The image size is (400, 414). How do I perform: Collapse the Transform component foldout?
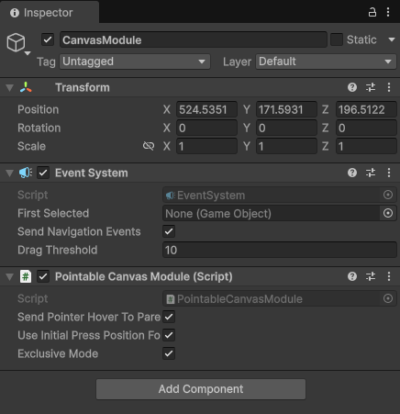(x=10, y=88)
